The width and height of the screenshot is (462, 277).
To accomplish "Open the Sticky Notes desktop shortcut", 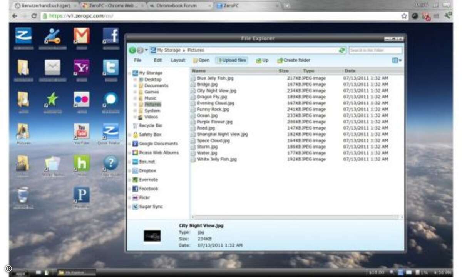I will click(52, 163).
